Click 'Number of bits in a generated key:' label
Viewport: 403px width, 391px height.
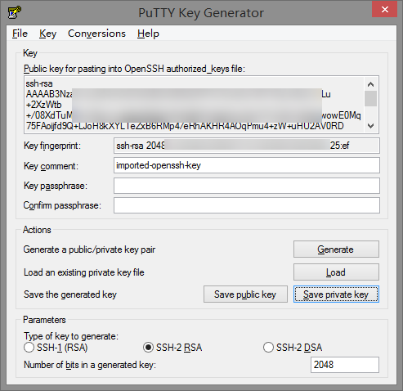pyautogui.click(x=90, y=365)
